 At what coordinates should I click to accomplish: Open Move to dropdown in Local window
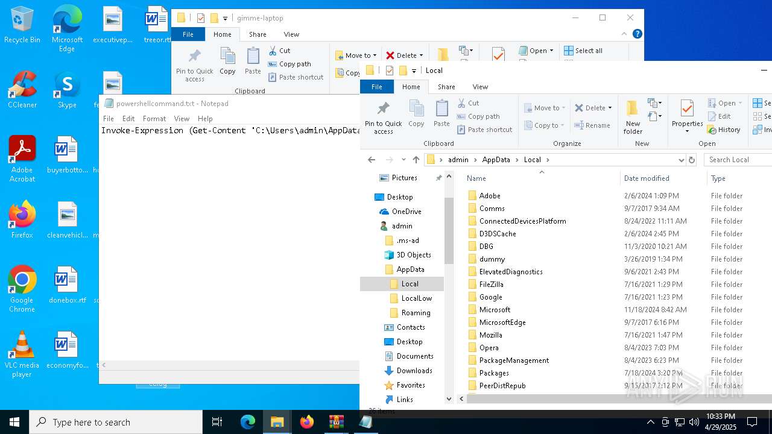point(544,108)
